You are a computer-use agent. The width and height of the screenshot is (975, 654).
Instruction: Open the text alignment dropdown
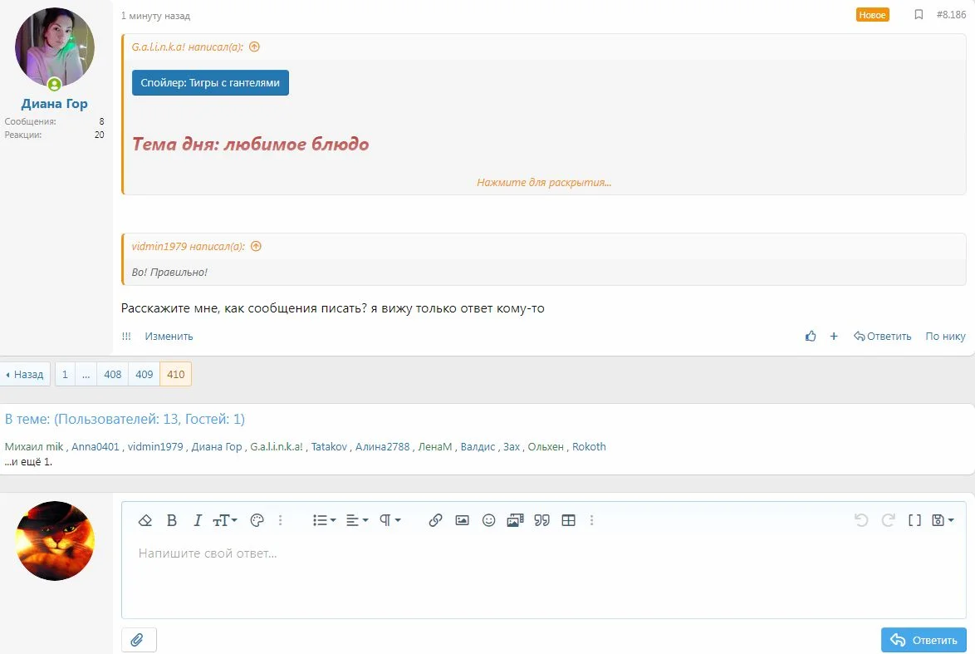click(x=357, y=520)
